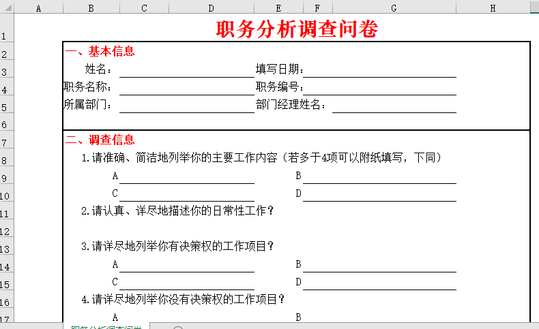Click answer line C in row 10
Image resolution: width=539 pixels, height=329 pixels.
coord(187,193)
